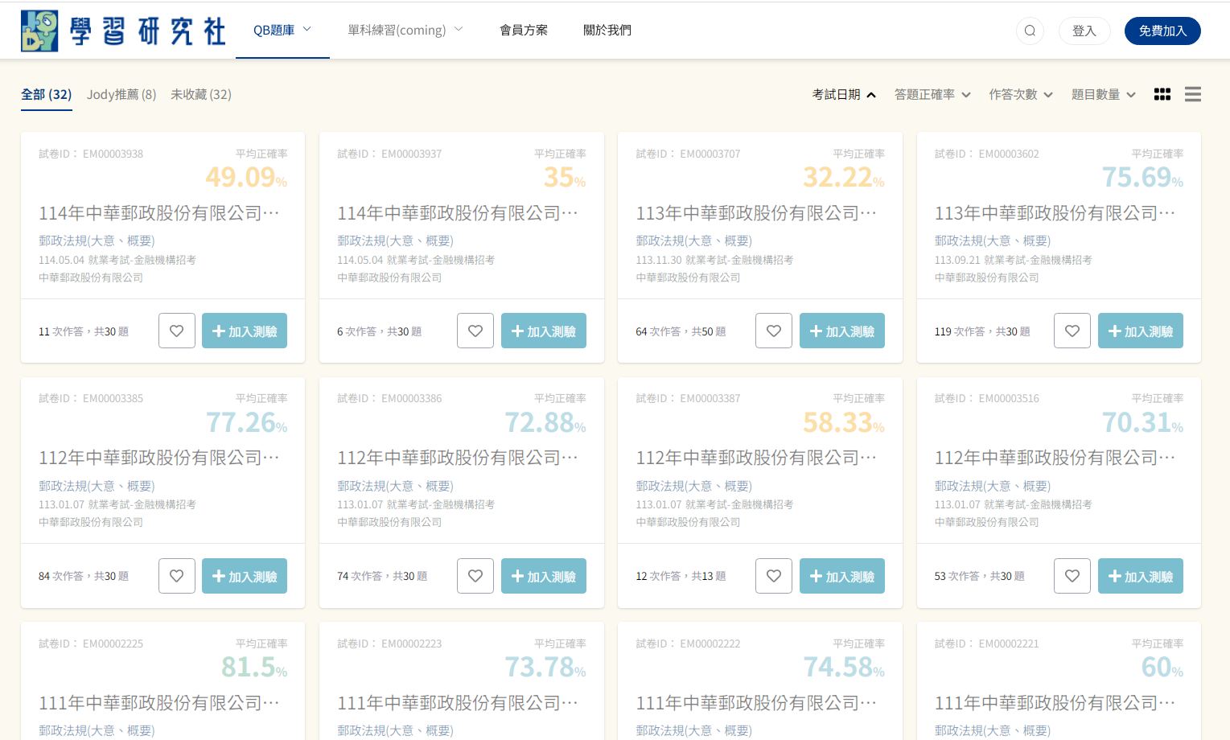The height and width of the screenshot is (740, 1230).
Task: Switch to list view layout
Action: tap(1192, 94)
